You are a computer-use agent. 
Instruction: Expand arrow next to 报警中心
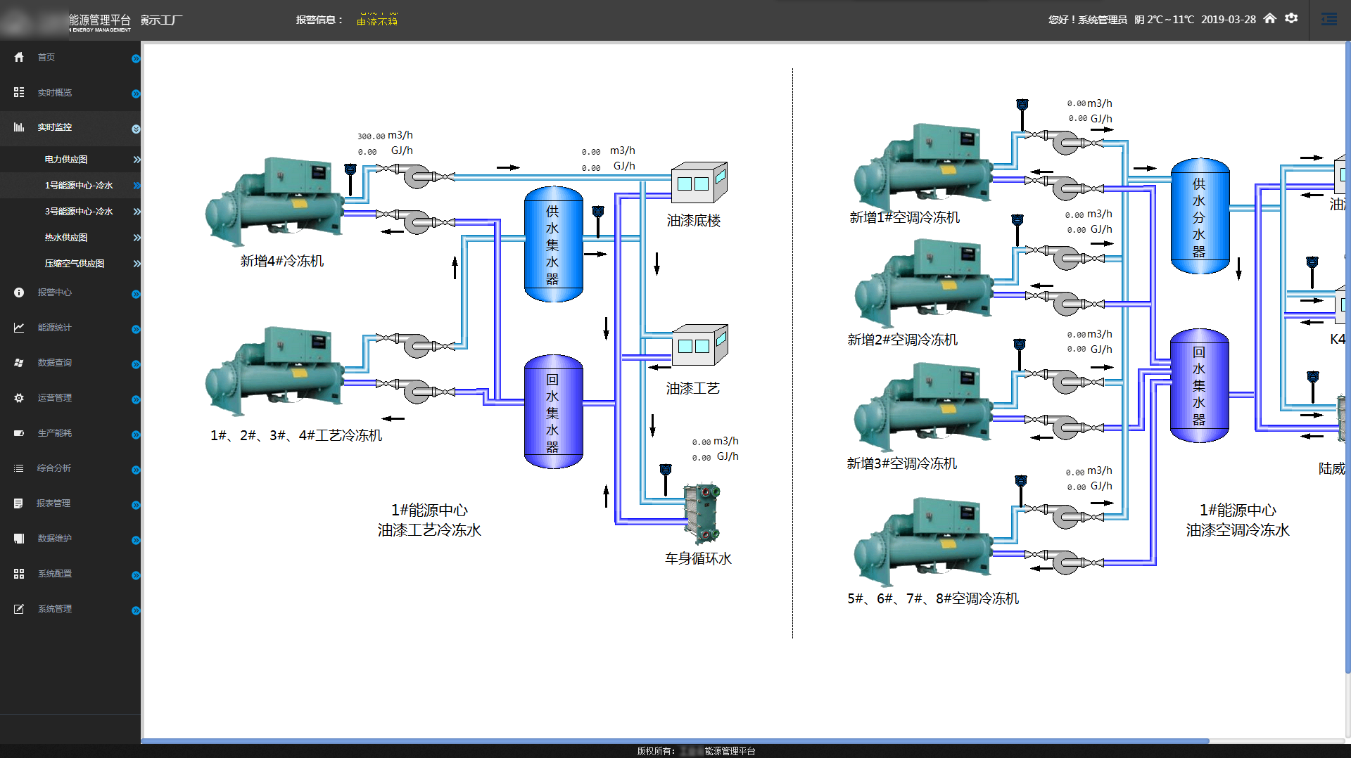coord(136,295)
